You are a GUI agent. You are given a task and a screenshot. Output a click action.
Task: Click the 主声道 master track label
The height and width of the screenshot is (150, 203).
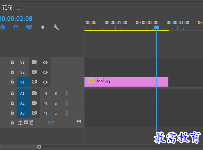click(x=26, y=122)
